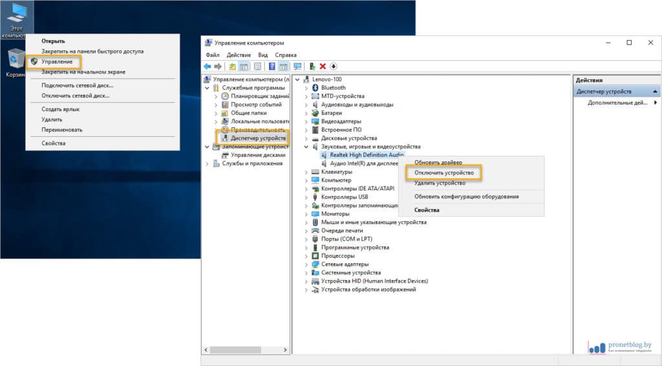Click the up one level folder icon
662x366 pixels.
tap(233, 66)
